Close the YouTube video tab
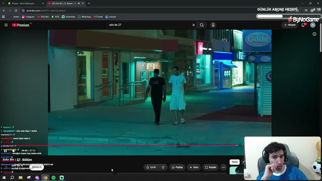This screenshot has height=181, width=322. point(83,4)
